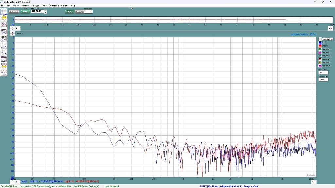This screenshot has height=188, width=335.
Task: Click the X max / Hz field
Action: 323,80
